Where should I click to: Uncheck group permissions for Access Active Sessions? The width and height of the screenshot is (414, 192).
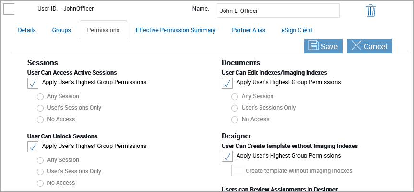coord(33,83)
